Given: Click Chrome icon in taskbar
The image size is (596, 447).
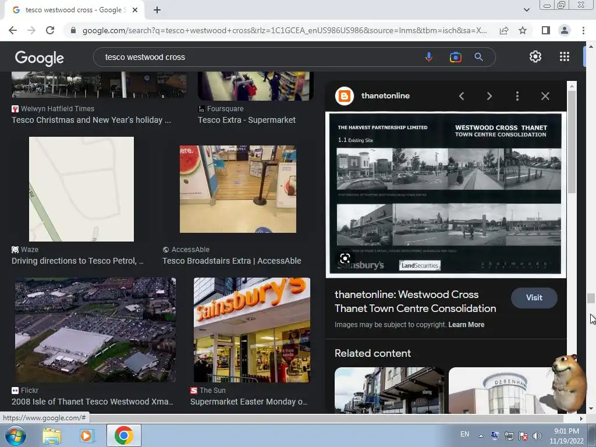Looking at the screenshot, I should click(123, 435).
